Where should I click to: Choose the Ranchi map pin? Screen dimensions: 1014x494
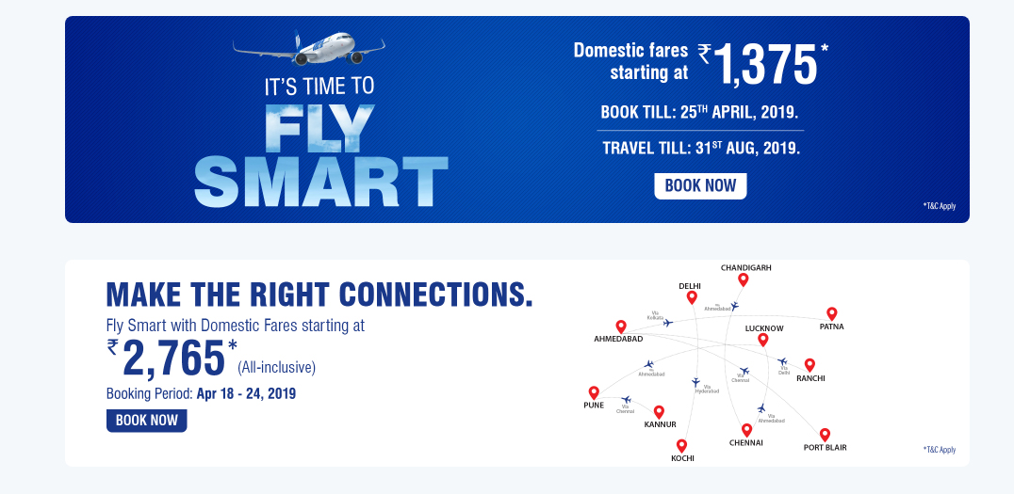[810, 365]
